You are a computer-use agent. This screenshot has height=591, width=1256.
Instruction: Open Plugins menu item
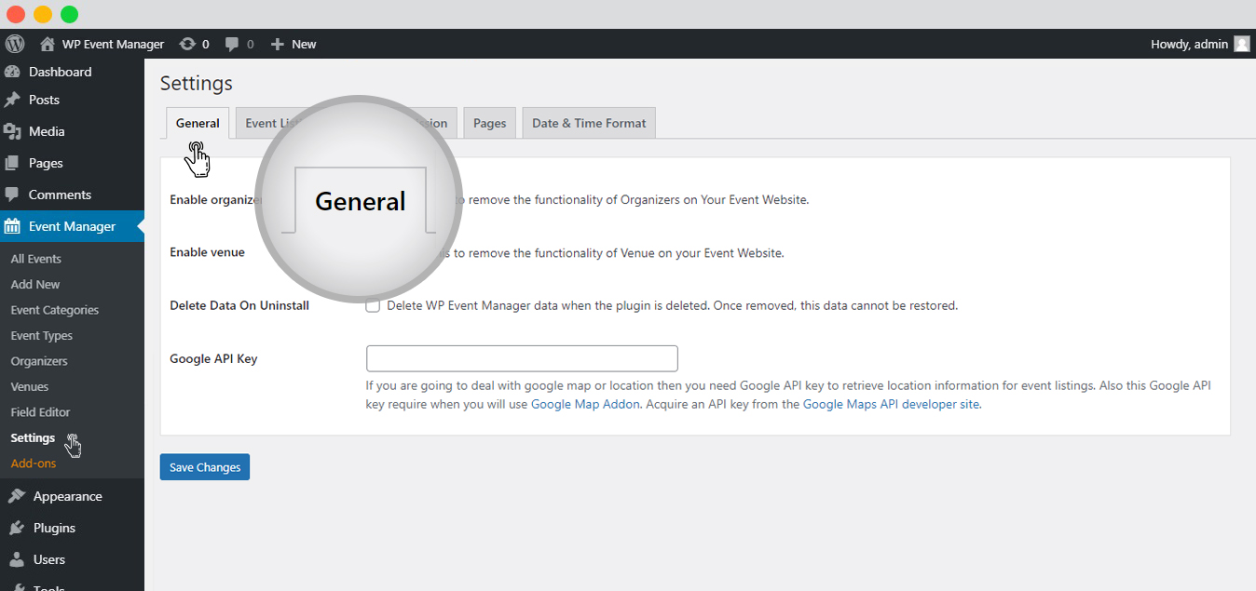pos(54,528)
